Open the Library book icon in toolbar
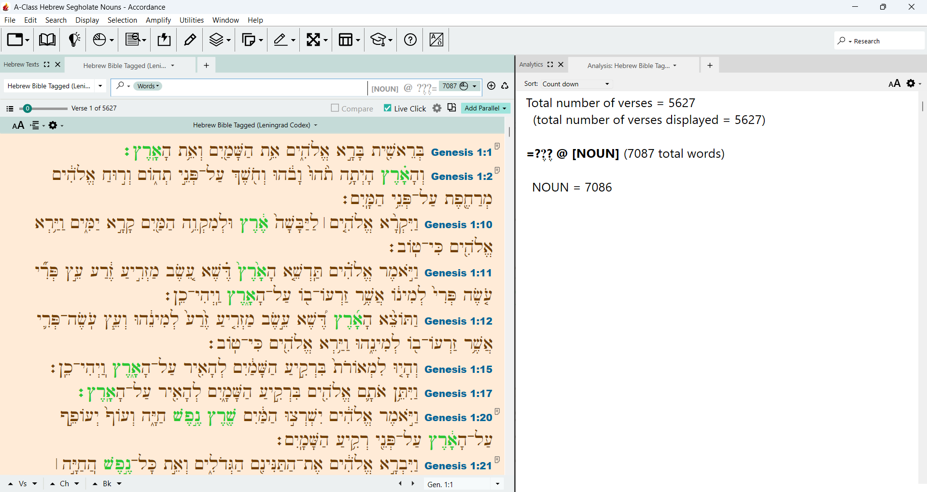The width and height of the screenshot is (927, 492). pos(47,40)
